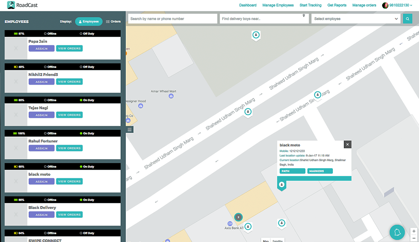The image size is (419, 242).
Task: Open Get Reports
Action: [x=337, y=5]
